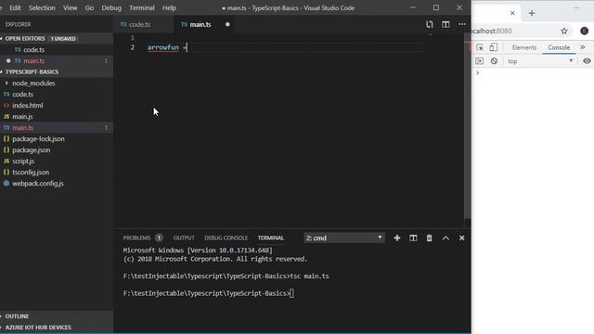The image size is (594, 334).
Task: Kill the terminal with the trash icon
Action: (x=429, y=238)
